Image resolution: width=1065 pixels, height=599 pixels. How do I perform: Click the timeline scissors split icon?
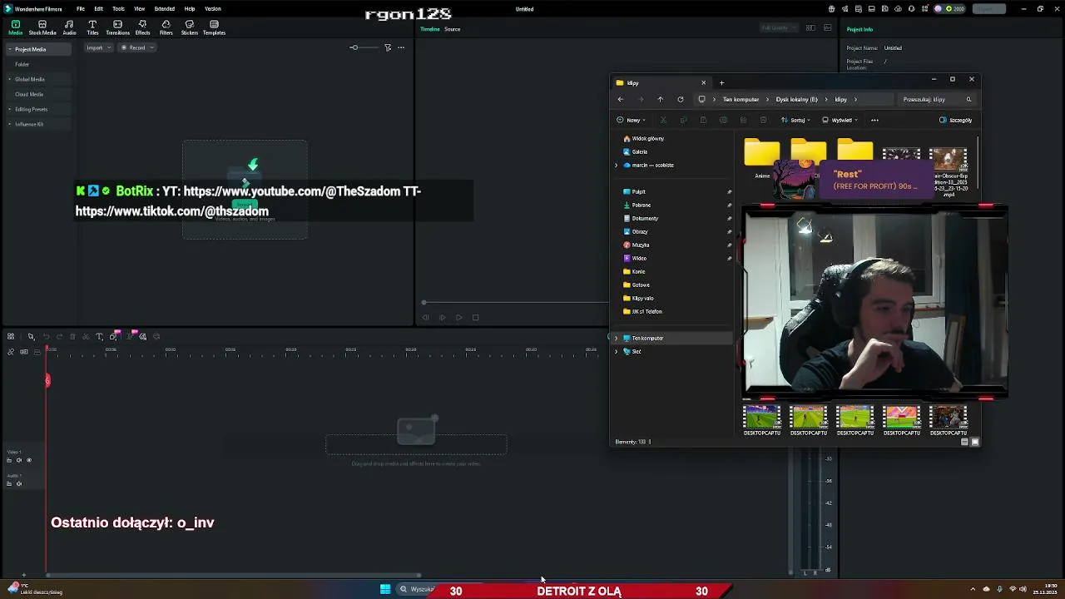point(86,336)
